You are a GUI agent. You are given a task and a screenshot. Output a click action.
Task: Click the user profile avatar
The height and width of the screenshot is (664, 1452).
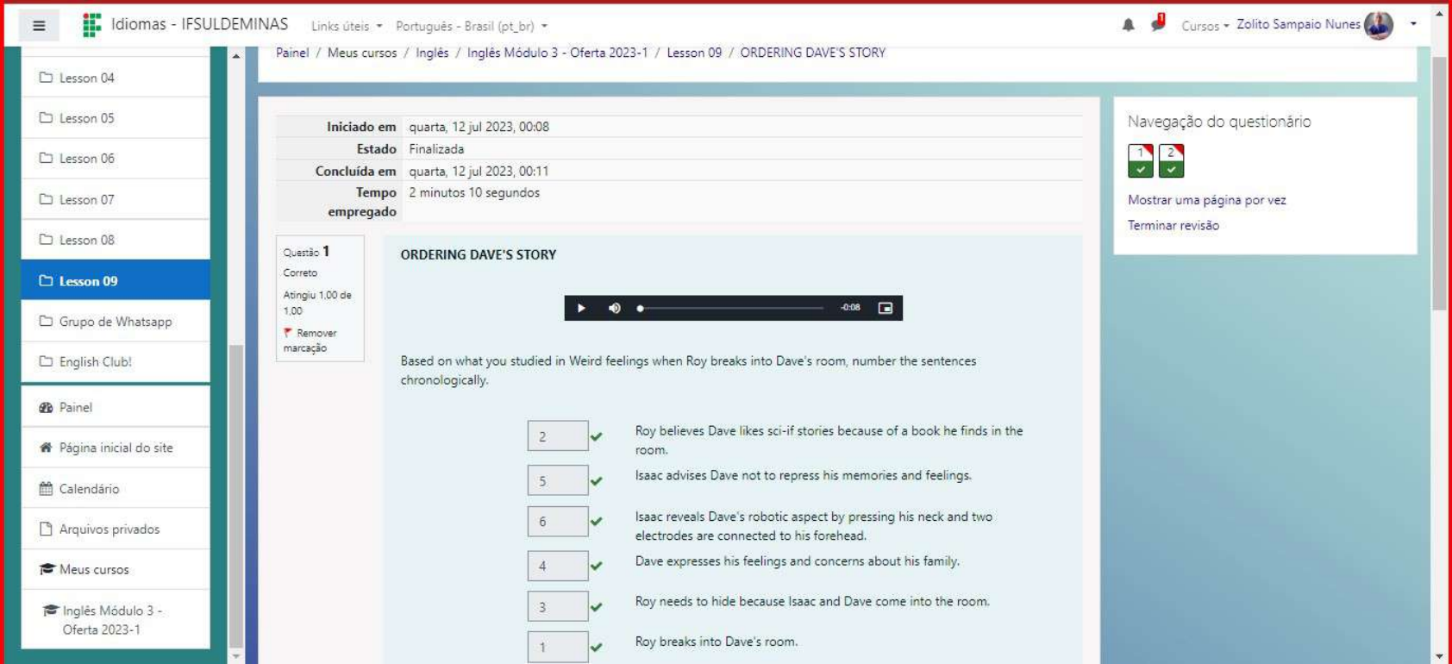tap(1379, 25)
